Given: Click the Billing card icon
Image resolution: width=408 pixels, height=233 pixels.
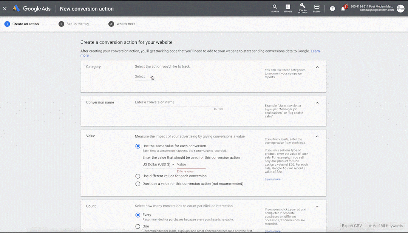Looking at the screenshot, I should [x=317, y=7].
